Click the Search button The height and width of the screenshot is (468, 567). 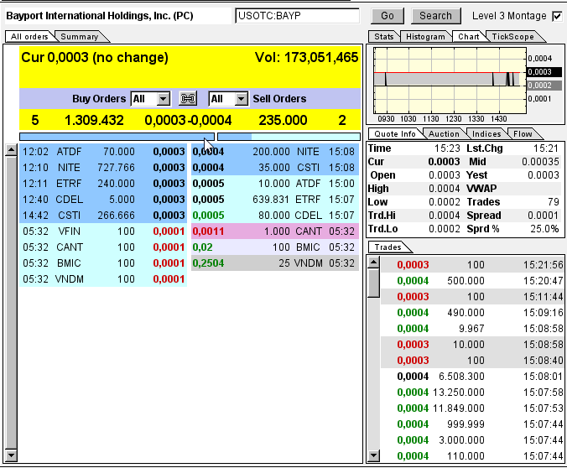[x=436, y=16]
